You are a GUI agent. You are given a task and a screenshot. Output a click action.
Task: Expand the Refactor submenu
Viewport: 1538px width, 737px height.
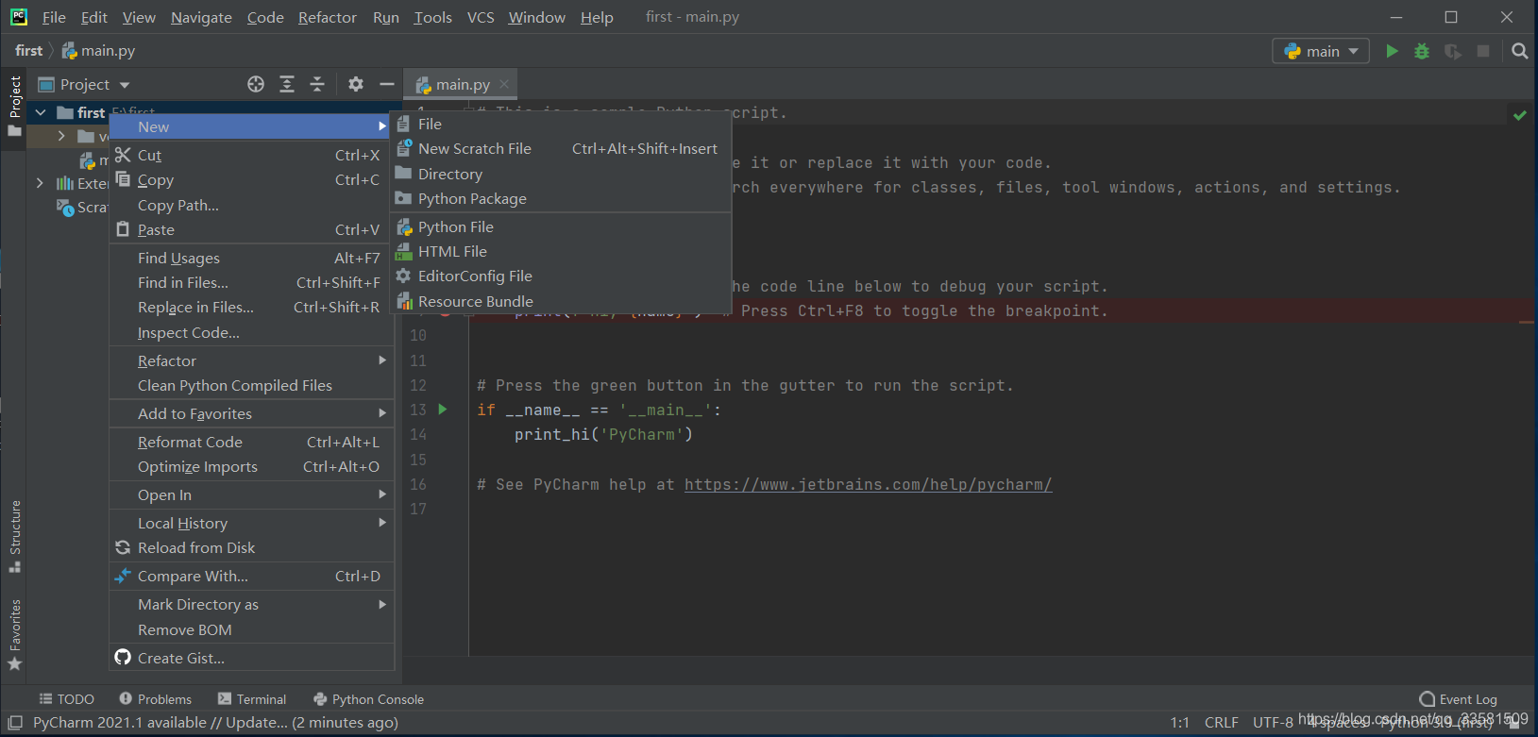click(x=251, y=360)
